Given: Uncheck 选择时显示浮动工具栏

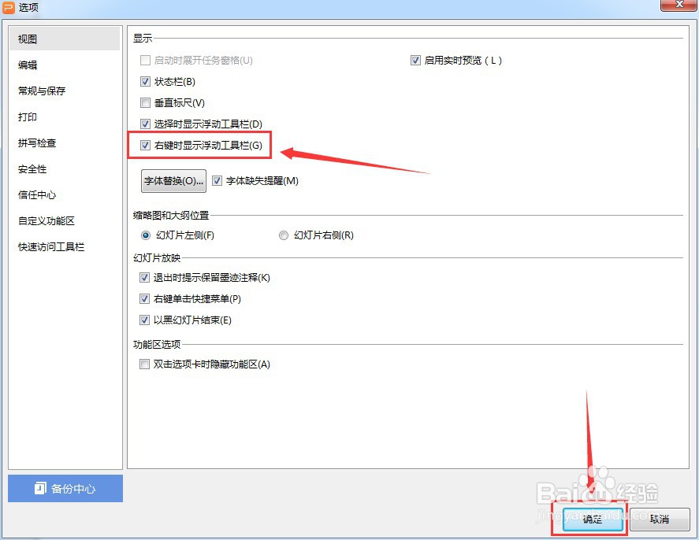Looking at the screenshot, I should click(146, 123).
